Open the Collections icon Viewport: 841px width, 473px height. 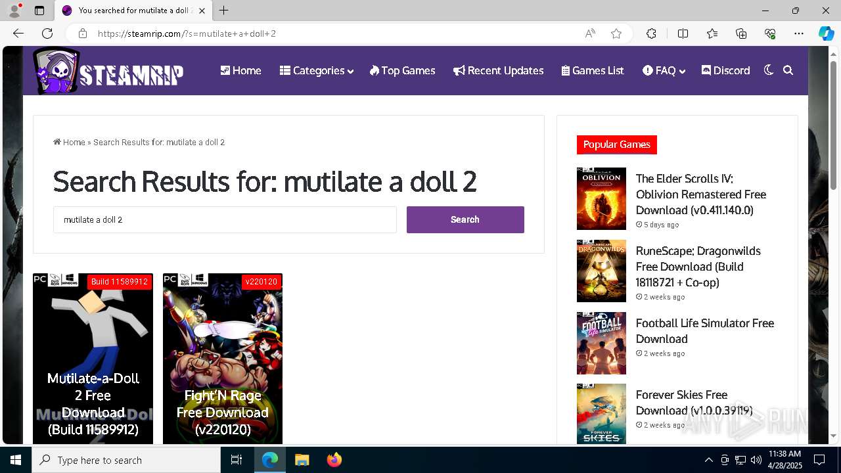pos(741,34)
